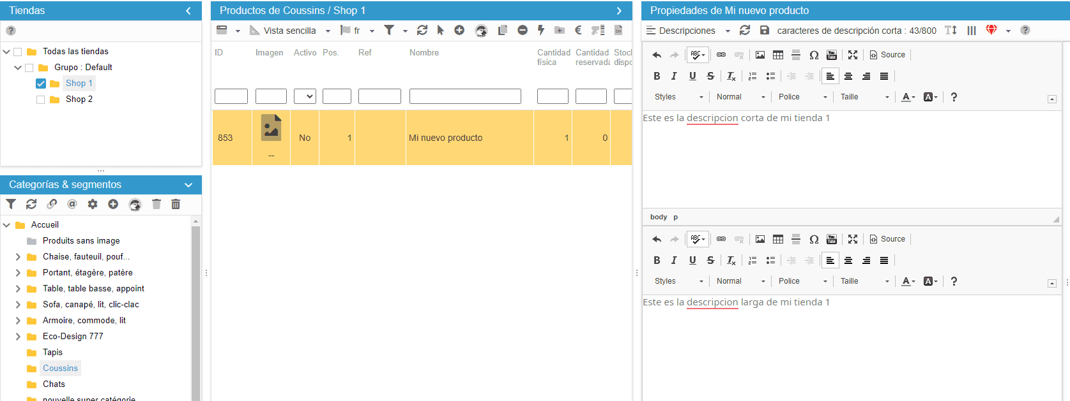Check the Shop 2 checkbox
Screen dimensions: 1070x401
[x=41, y=99]
